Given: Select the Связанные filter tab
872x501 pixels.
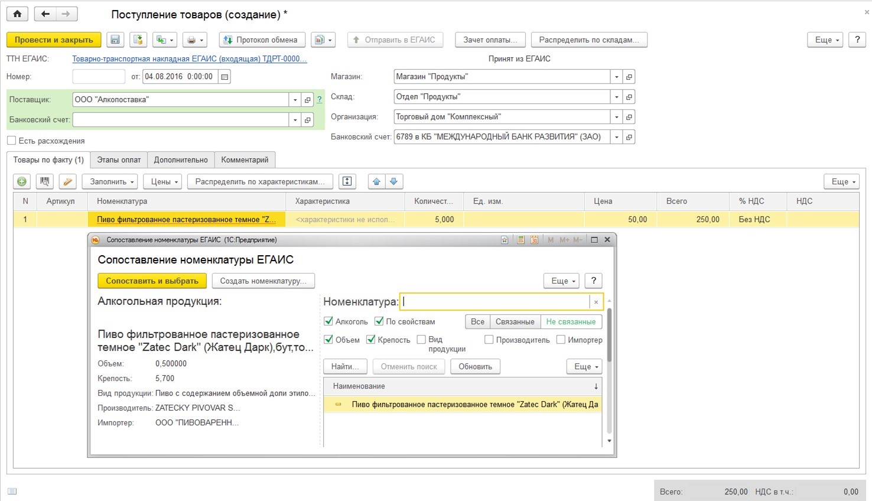Looking at the screenshot, I should pyautogui.click(x=515, y=322).
